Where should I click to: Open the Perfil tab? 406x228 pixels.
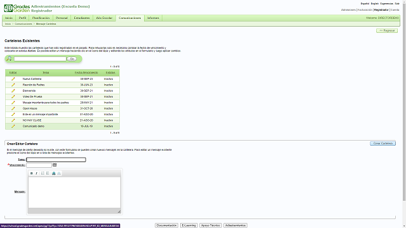click(23, 18)
